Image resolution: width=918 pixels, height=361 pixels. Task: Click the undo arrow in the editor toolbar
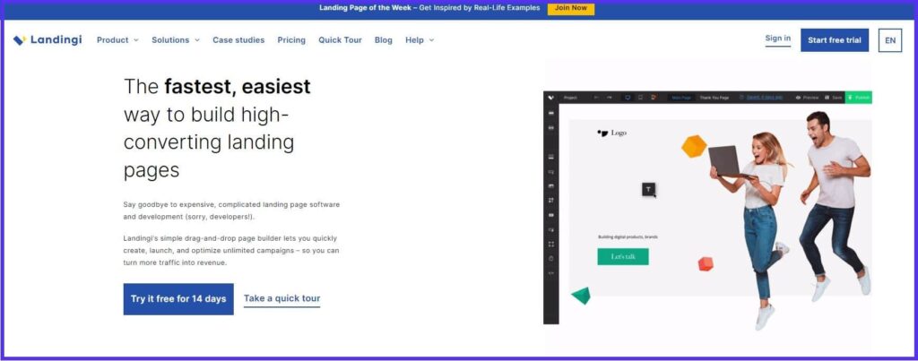coord(595,97)
